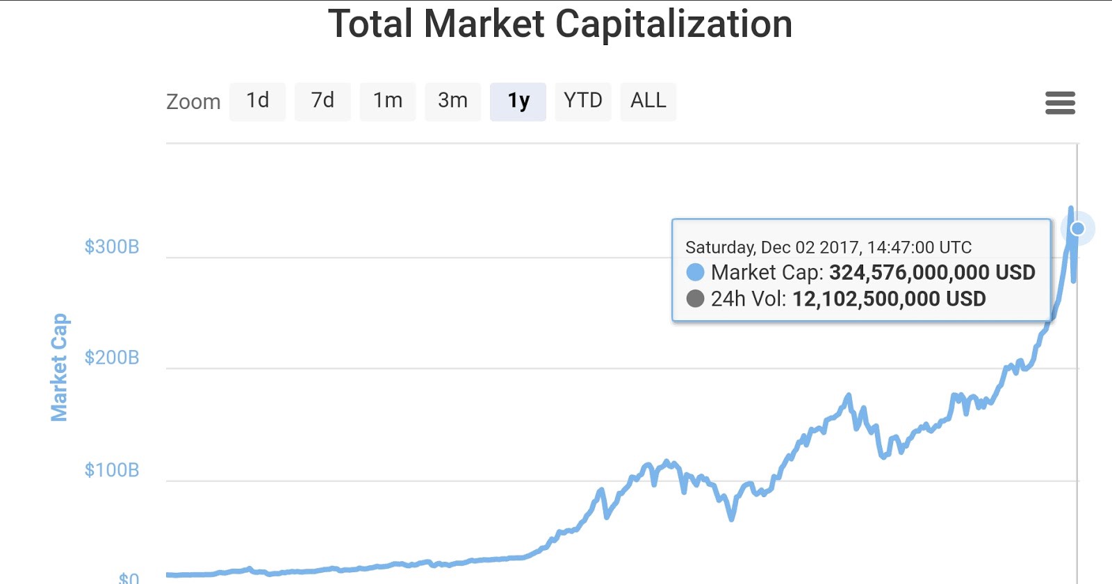1112x584 pixels.
Task: Select the 1m zoom range
Action: tap(388, 101)
